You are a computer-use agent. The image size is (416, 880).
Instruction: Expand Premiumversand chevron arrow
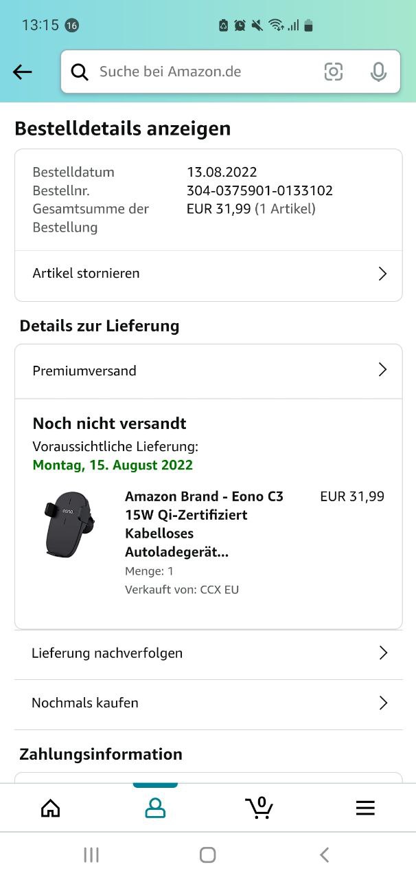[x=382, y=371]
